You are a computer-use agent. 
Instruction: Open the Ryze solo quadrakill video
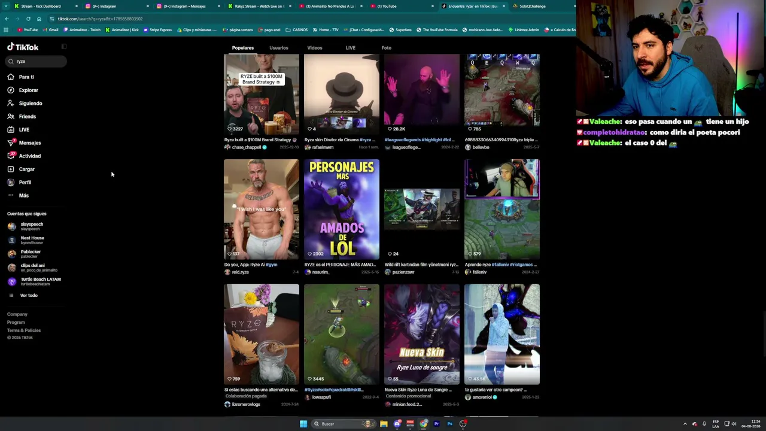point(342,334)
